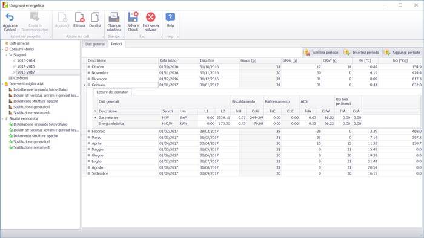Click the Duplica icon
The width and height of the screenshot is (424, 238).
point(95,18)
